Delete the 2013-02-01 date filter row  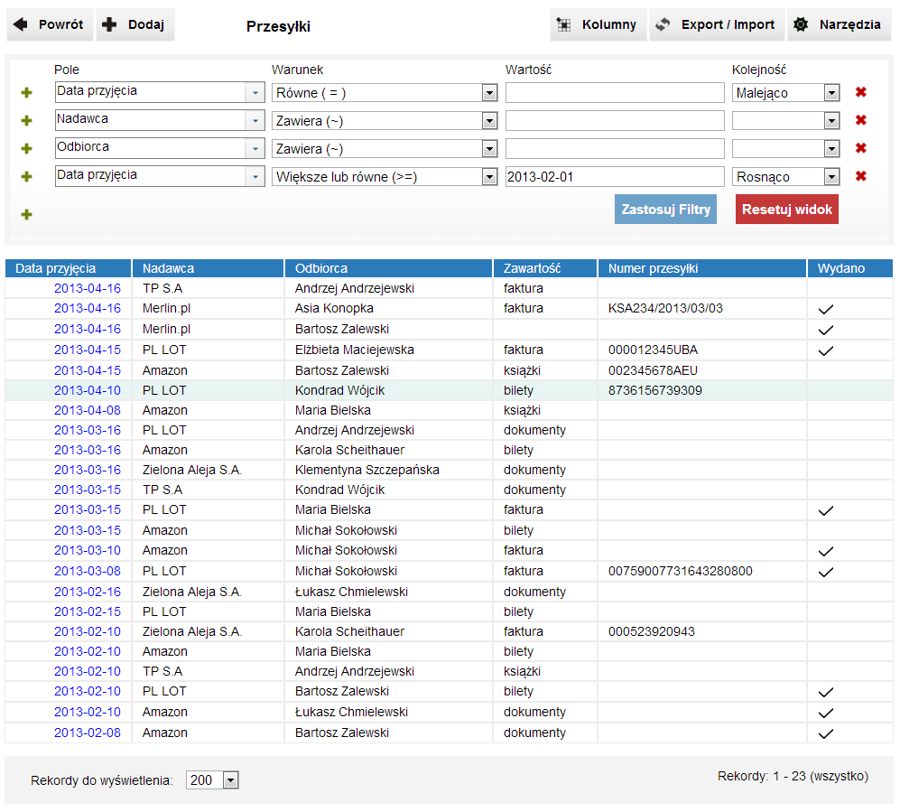[x=860, y=176]
